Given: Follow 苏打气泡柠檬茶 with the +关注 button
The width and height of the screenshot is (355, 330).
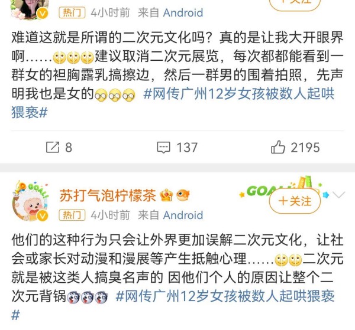Looking at the screenshot, I should coord(295,201).
